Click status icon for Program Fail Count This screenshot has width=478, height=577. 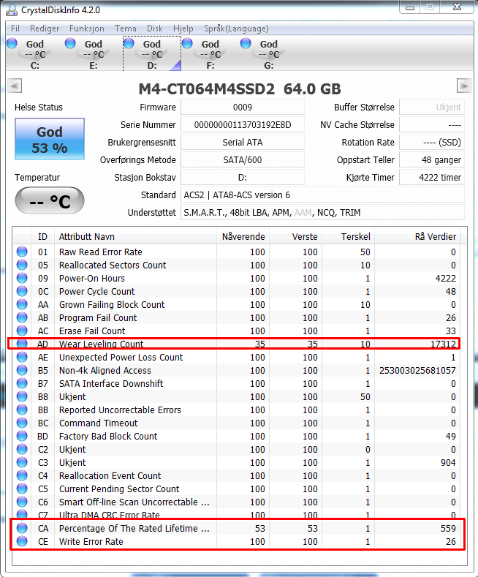click(22, 317)
